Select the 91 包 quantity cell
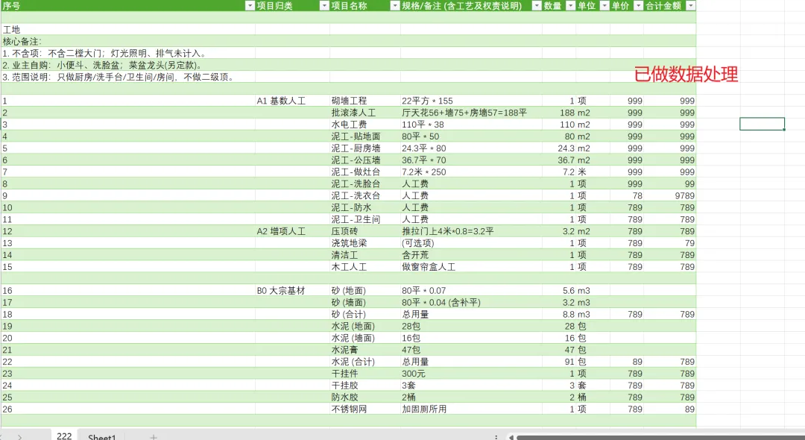The image size is (805, 440). [559, 362]
